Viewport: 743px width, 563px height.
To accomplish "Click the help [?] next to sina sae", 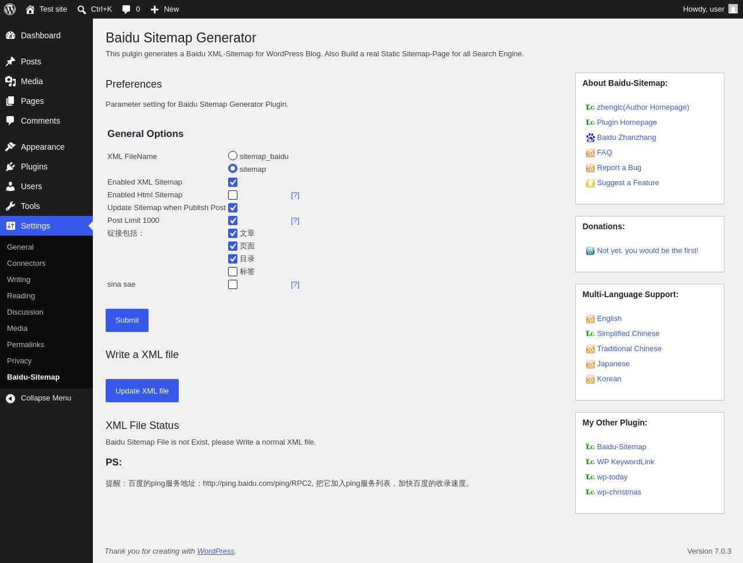I will (295, 284).
